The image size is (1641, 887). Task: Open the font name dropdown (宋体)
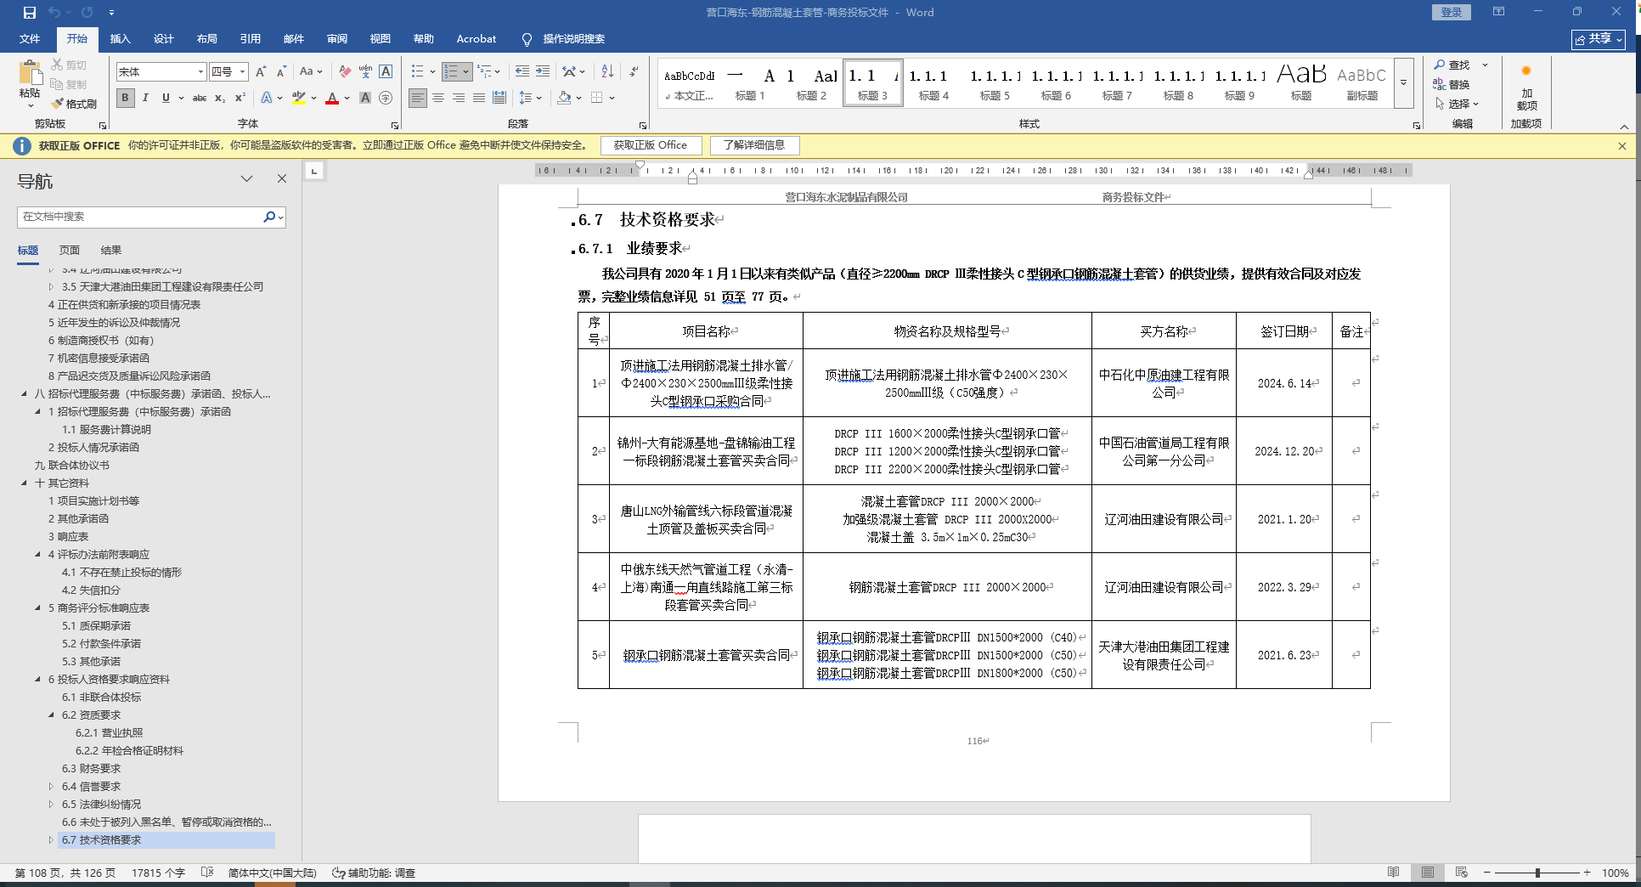pyautogui.click(x=200, y=72)
